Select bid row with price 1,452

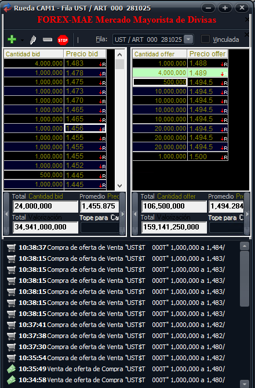point(55,166)
